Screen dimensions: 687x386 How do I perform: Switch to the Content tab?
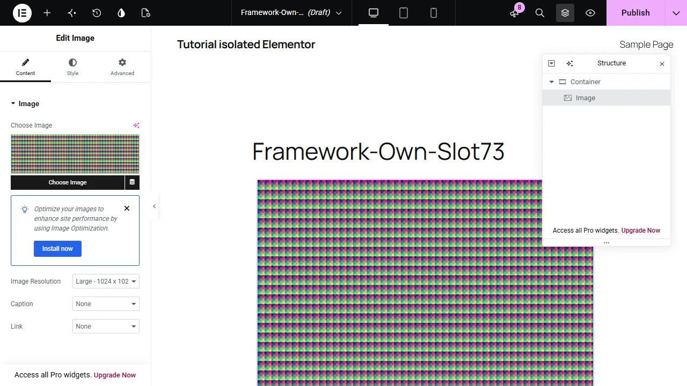coord(25,67)
